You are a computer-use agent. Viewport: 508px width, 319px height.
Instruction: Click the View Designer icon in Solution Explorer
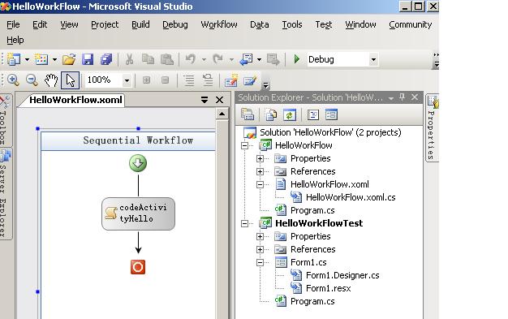coord(331,114)
